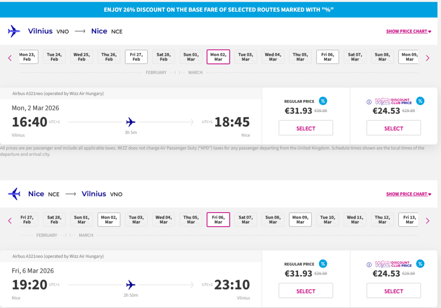
Task: Select return Discount Club €24.53 fare
Action: (393, 291)
